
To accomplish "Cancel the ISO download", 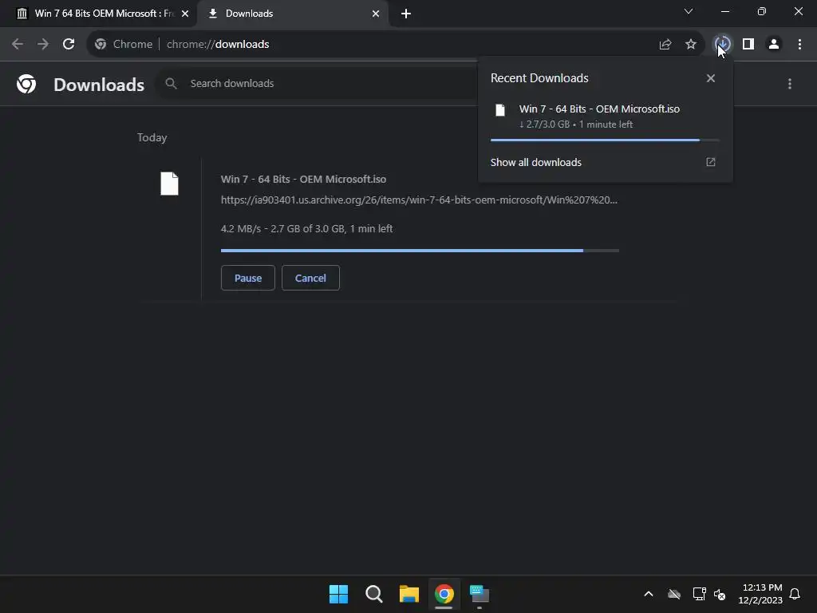I will point(310,278).
